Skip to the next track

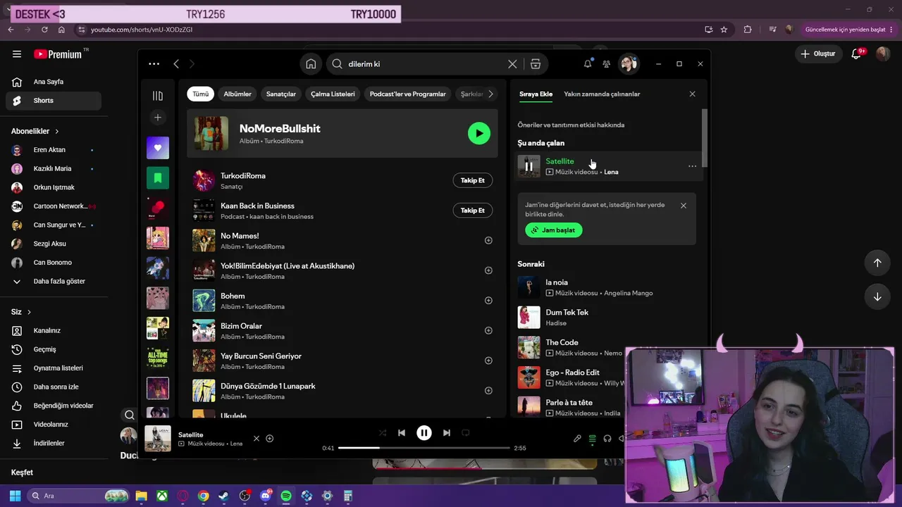(x=447, y=433)
